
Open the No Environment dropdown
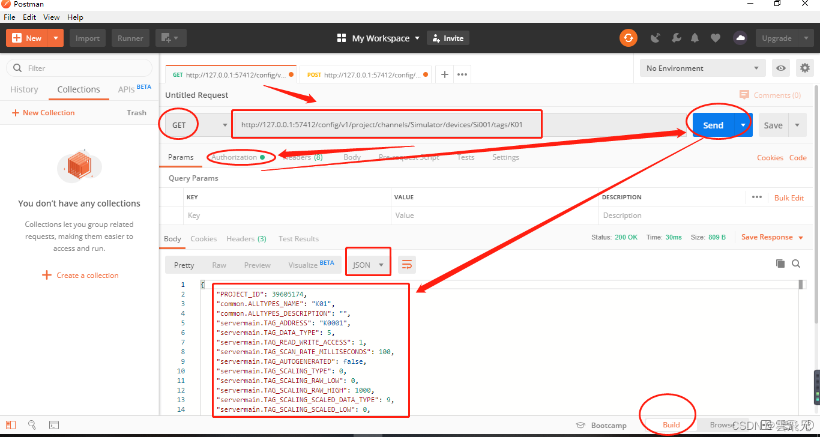click(702, 68)
